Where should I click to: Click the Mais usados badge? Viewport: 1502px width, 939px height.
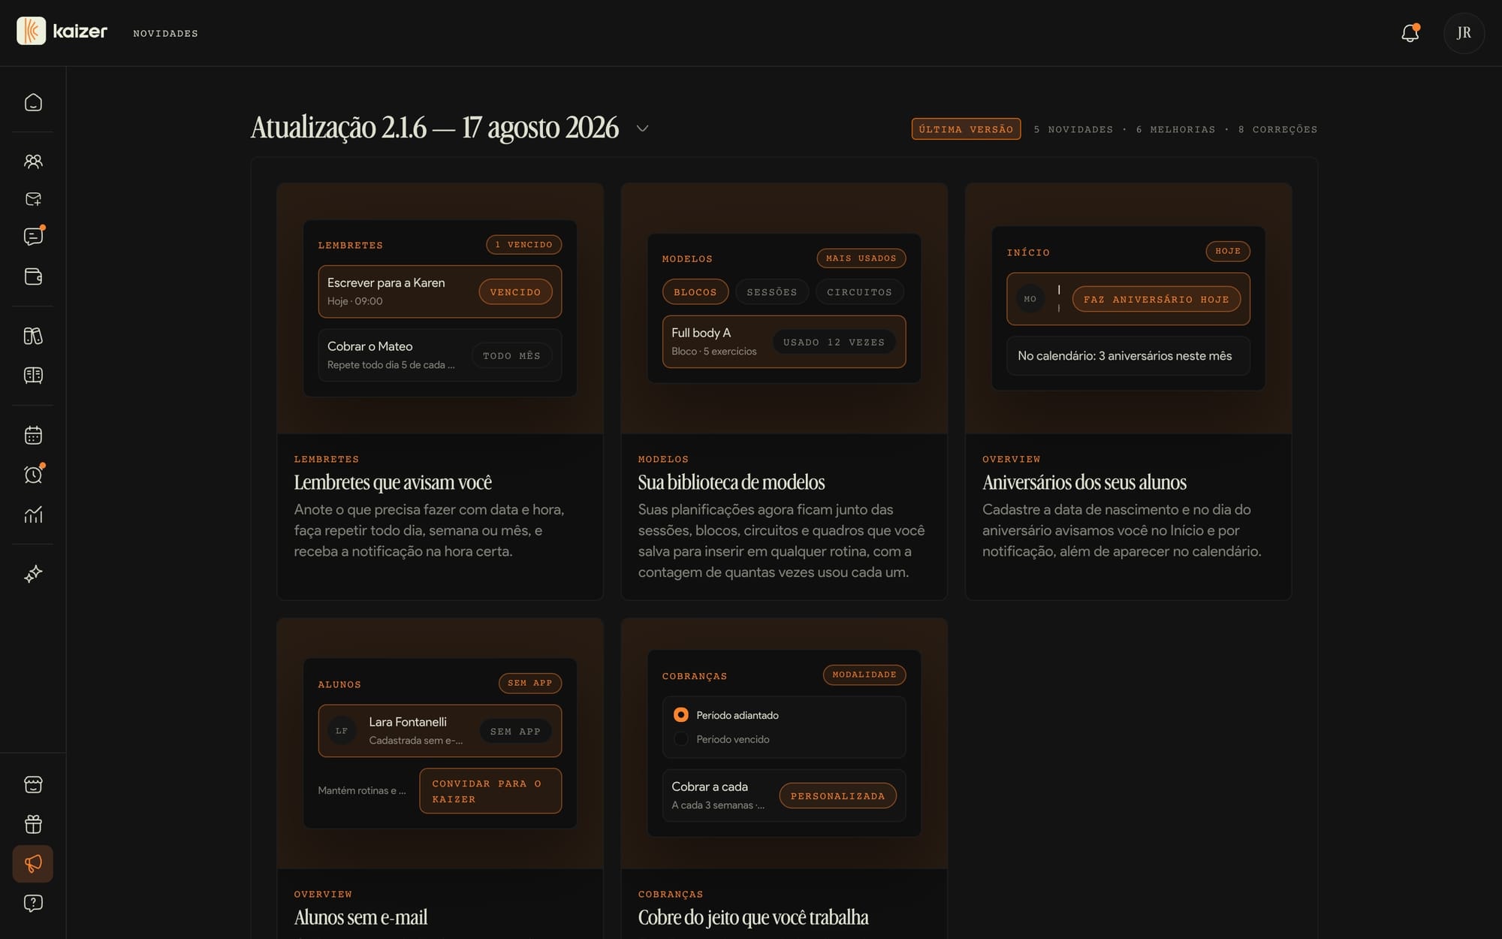[861, 258]
